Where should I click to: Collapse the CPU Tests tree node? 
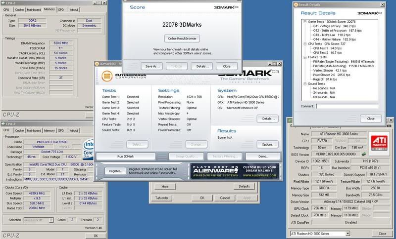point(305,44)
